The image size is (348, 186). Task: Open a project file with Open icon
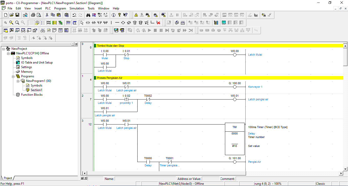tap(12, 15)
